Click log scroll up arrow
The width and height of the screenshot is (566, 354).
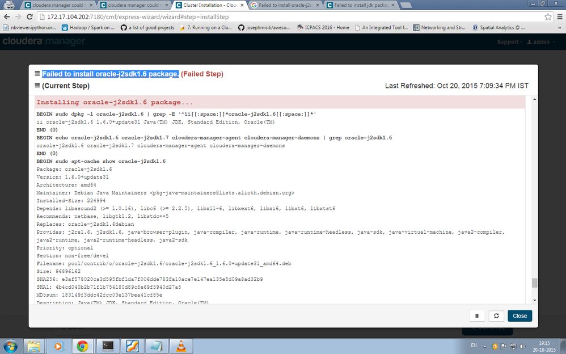[535, 99]
